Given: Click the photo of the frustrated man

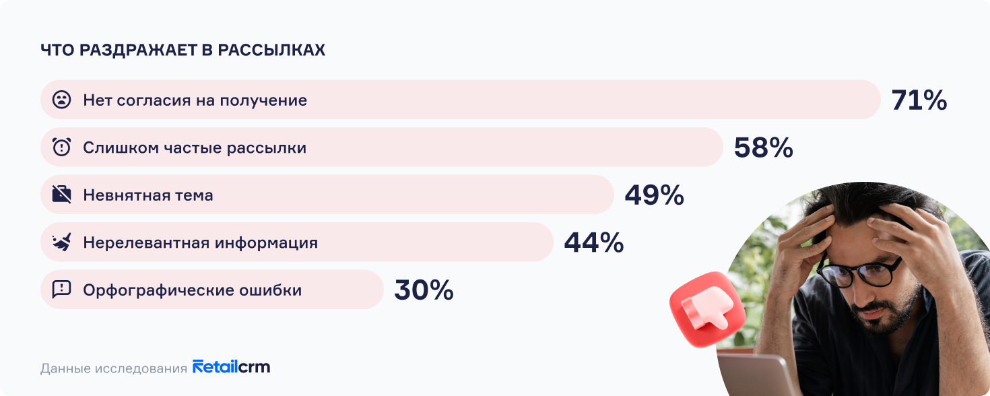Looking at the screenshot, I should click(x=869, y=283).
